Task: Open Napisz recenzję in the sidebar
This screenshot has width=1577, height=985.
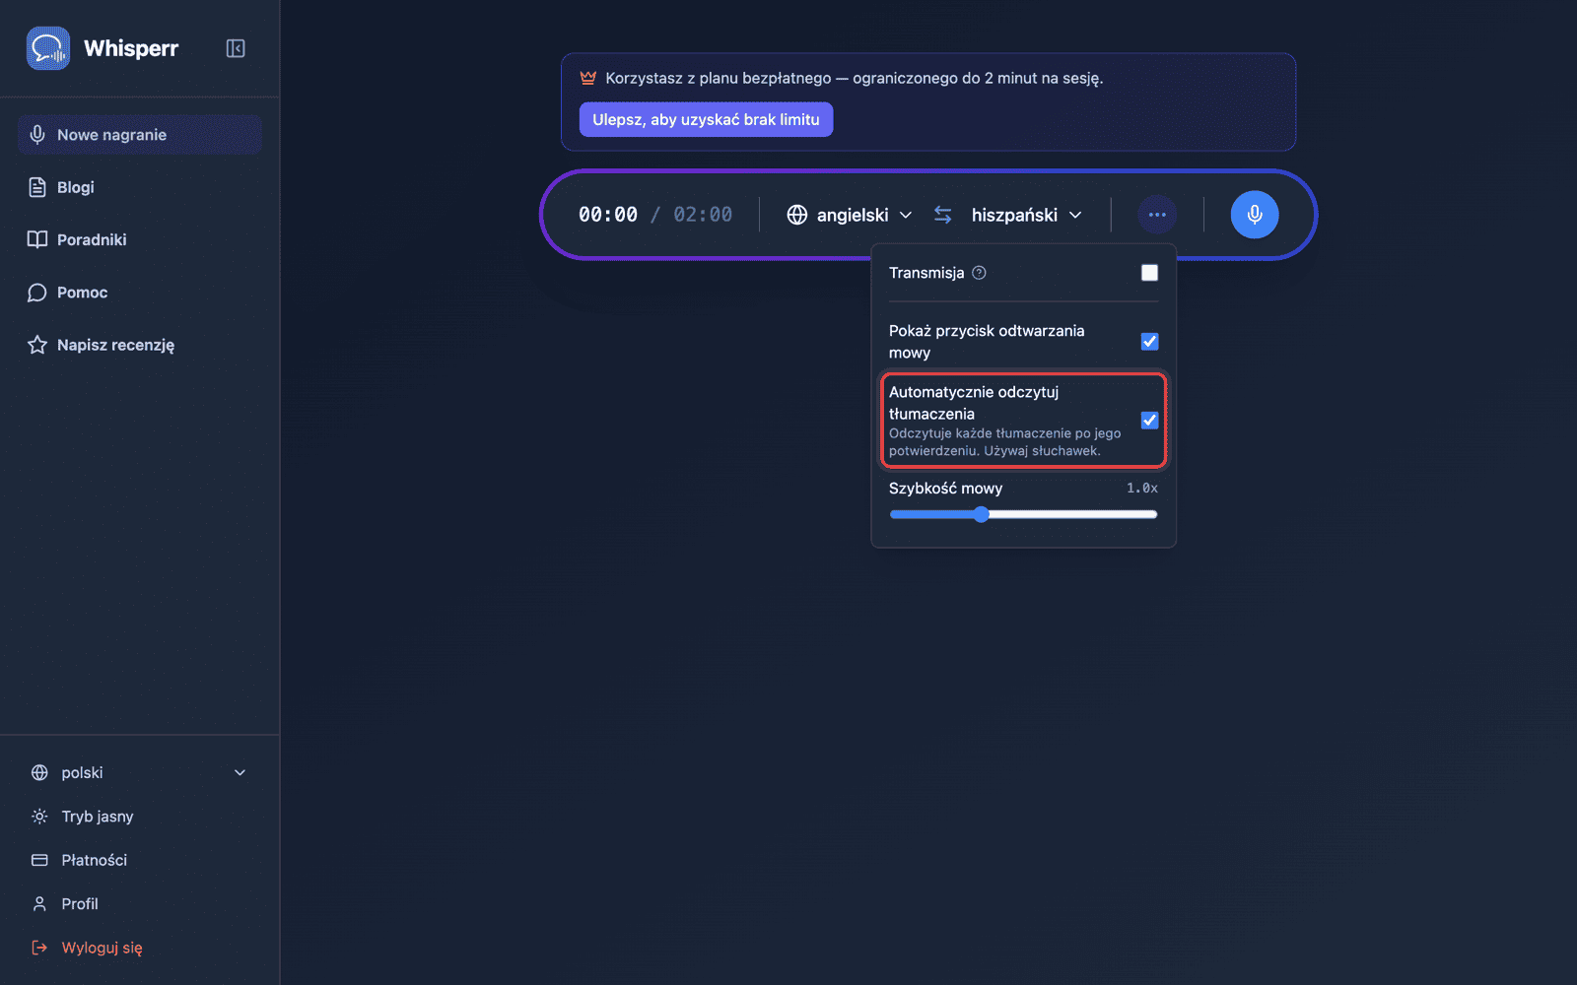Action: (x=139, y=345)
